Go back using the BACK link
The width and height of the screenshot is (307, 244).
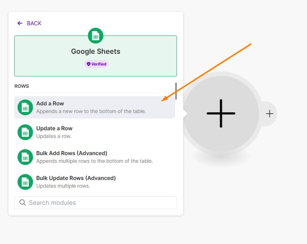click(34, 23)
